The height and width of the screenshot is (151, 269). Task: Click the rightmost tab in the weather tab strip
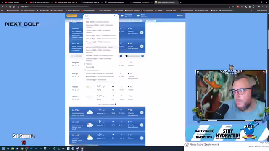click(x=150, y=21)
